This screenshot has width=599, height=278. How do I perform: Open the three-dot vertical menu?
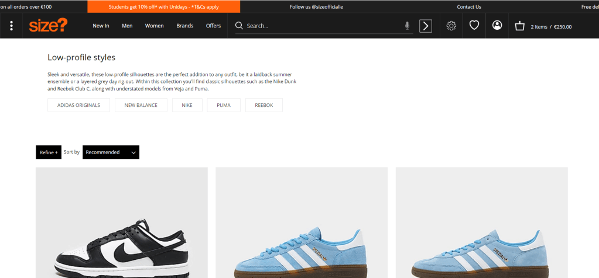tap(11, 26)
